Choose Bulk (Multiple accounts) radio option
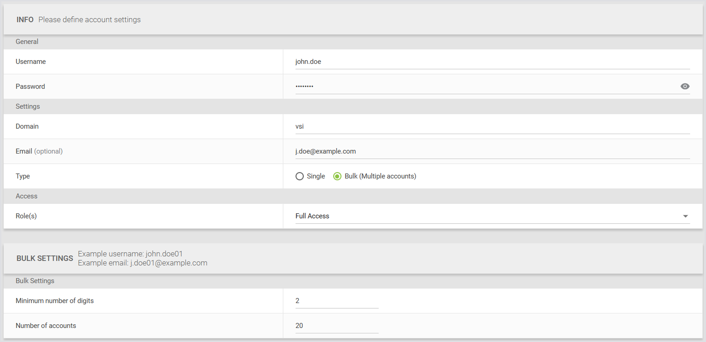 pos(337,176)
